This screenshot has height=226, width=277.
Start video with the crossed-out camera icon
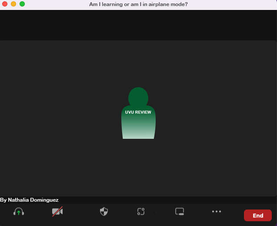(x=57, y=211)
